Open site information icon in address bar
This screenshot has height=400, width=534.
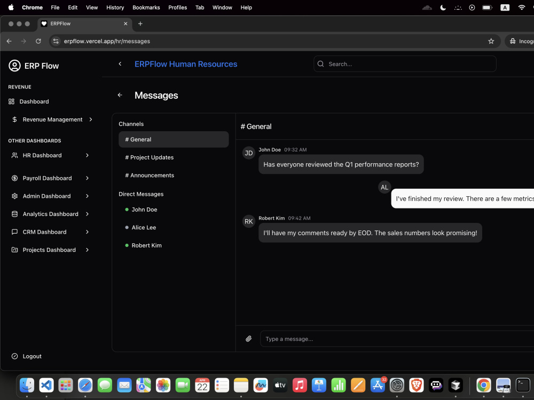[56, 41]
